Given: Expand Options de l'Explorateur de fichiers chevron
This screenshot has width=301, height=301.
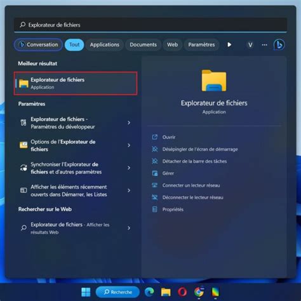Looking at the screenshot, I should pyautogui.click(x=129, y=145).
